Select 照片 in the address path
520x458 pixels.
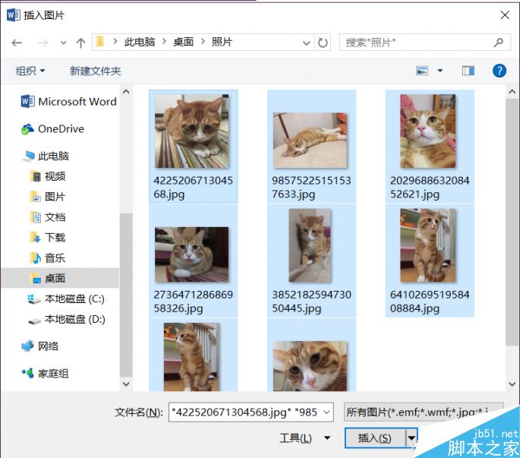[222, 42]
